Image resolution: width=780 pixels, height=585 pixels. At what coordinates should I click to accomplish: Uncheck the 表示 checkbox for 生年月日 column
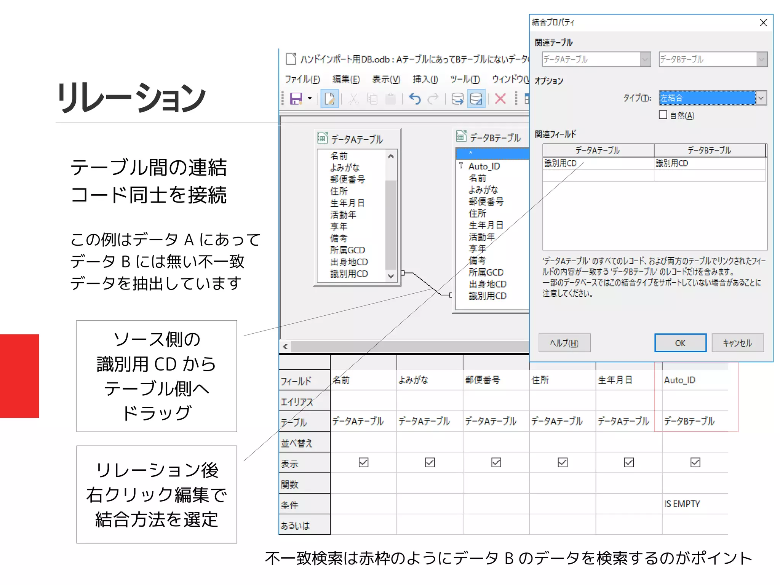click(629, 462)
